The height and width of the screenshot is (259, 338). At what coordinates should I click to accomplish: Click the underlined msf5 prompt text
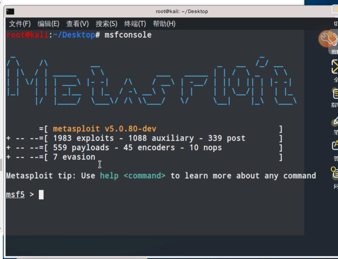[x=15, y=195]
